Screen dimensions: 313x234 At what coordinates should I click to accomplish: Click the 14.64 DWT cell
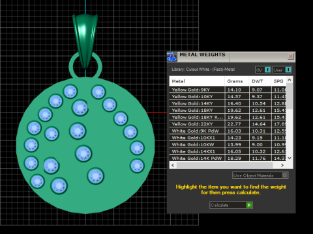click(x=260, y=124)
